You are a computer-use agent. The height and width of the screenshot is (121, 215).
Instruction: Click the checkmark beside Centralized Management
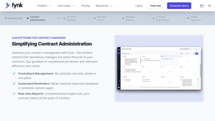pyautogui.click(x=14, y=74)
